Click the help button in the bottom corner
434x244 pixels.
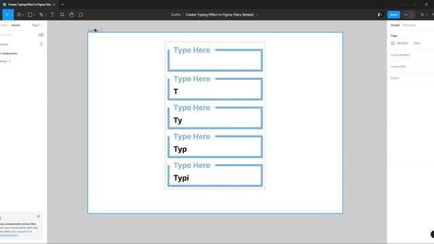[433, 234]
